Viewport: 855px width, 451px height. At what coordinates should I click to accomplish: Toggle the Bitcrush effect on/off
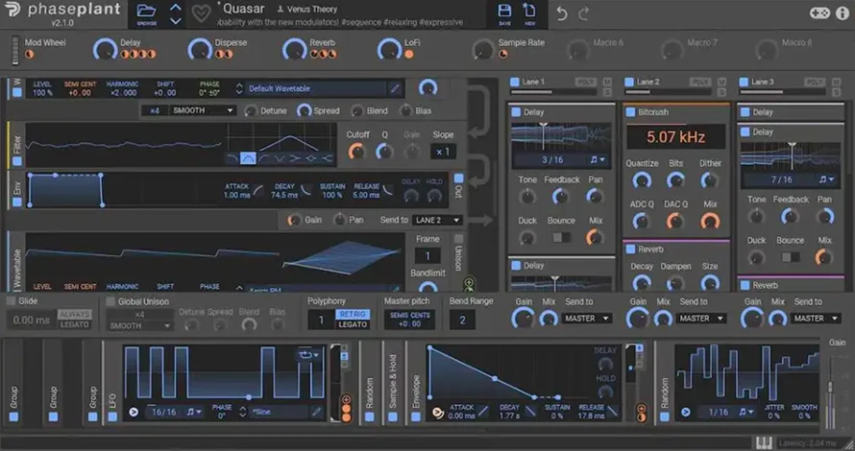(630, 112)
